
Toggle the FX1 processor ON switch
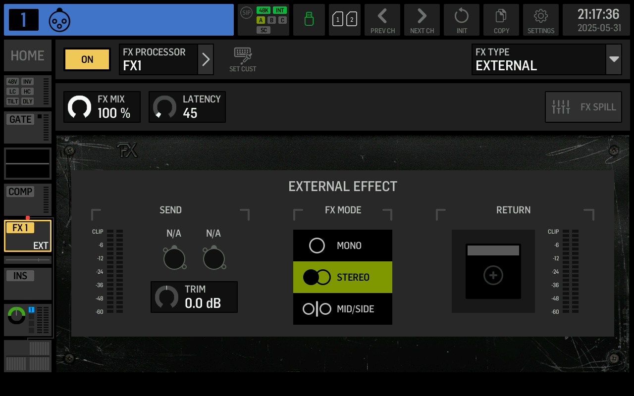point(87,59)
